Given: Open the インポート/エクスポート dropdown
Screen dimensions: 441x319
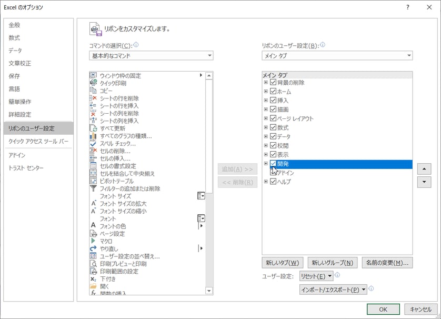Looking at the screenshot, I should click(333, 290).
